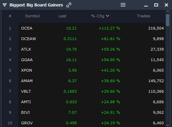Select the VBLT symbol row
This screenshot has height=127, width=172.
coord(92,91)
